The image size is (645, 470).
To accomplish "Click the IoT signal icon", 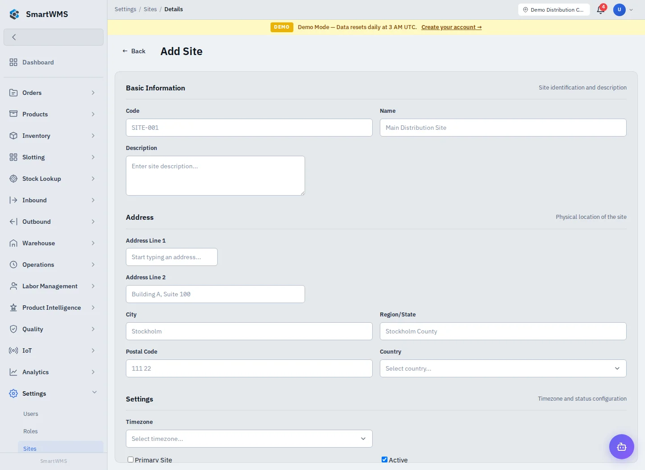I will (13, 350).
